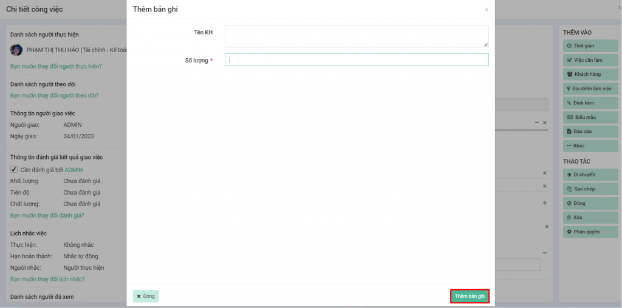Click the 'Xóa' trash action button

tap(590, 218)
